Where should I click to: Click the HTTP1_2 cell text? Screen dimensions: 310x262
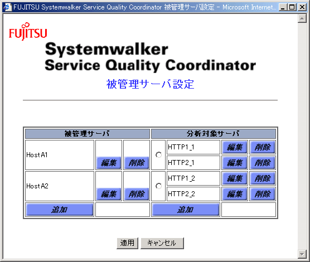click(181, 178)
